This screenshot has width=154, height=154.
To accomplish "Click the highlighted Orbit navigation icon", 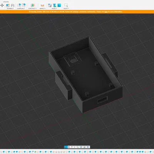I will 66,147.
